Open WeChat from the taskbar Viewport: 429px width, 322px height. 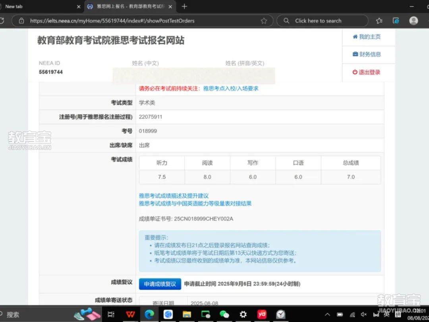224,314
